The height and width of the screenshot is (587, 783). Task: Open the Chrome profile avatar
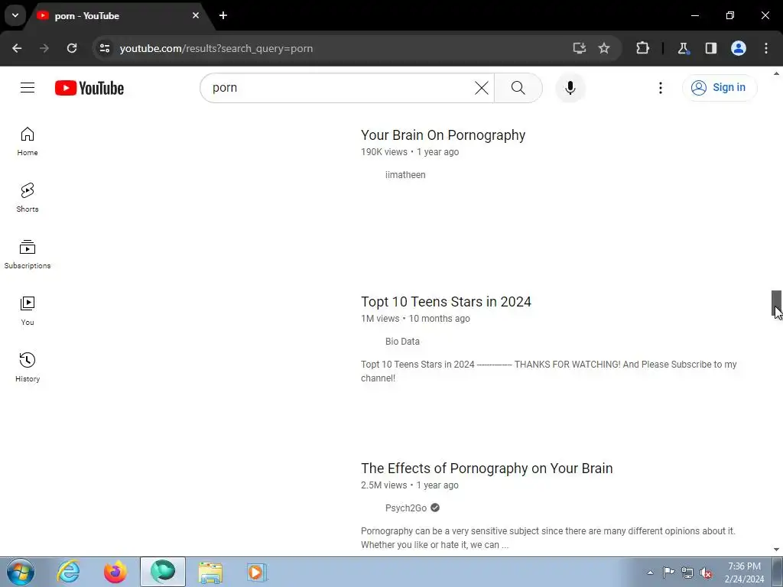pyautogui.click(x=739, y=48)
